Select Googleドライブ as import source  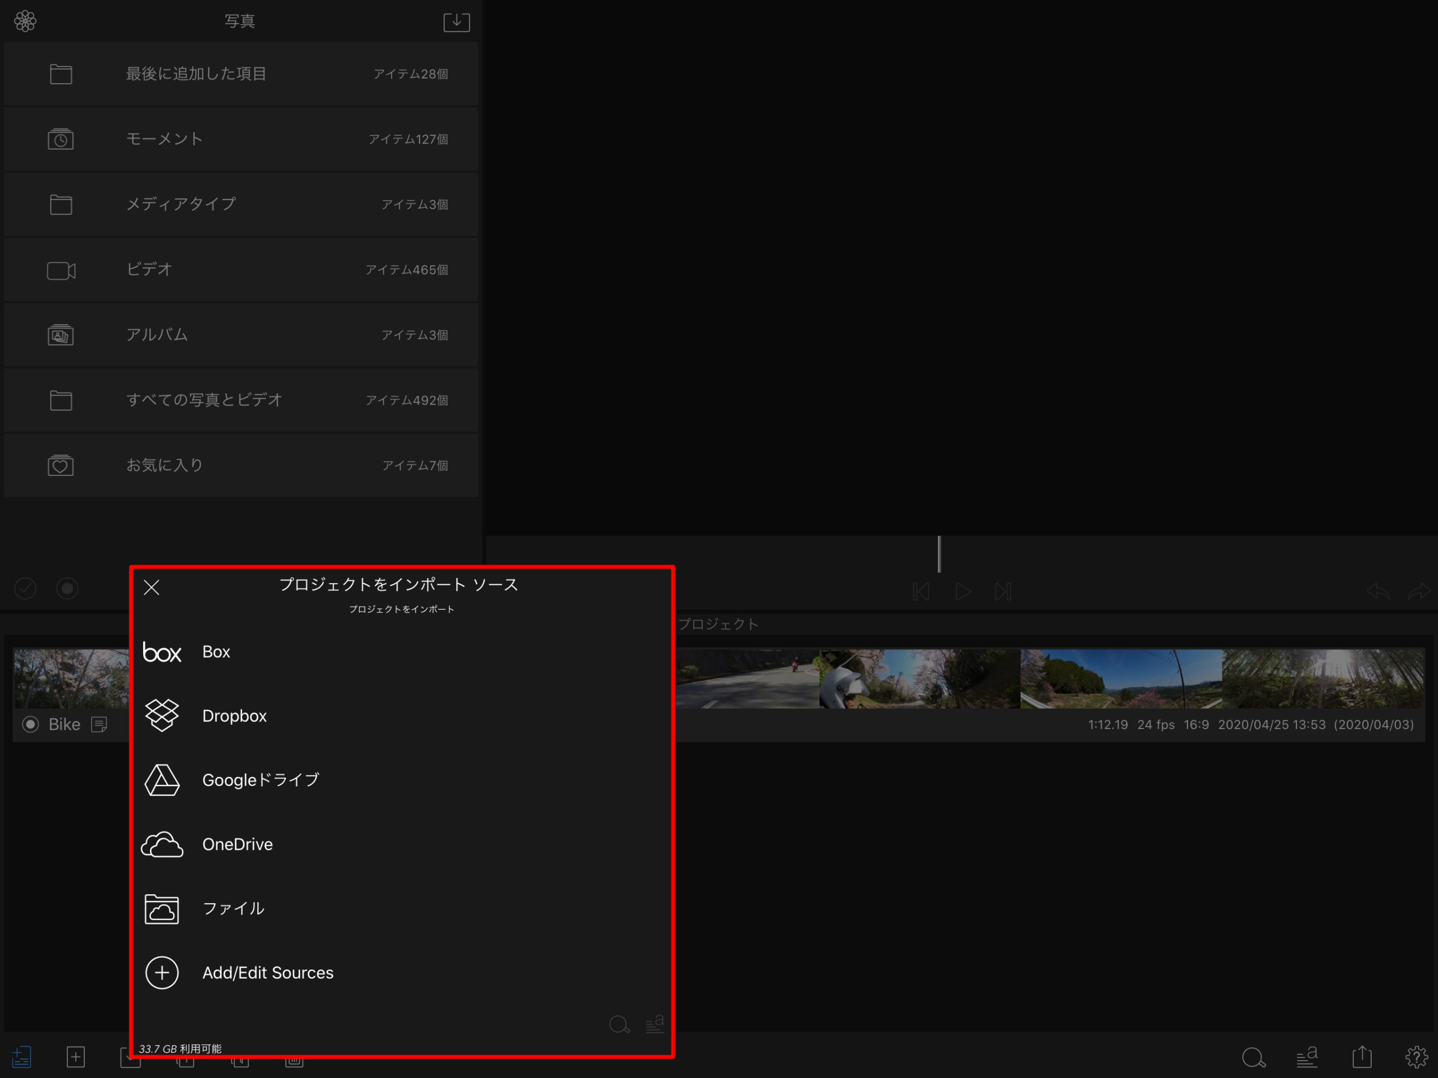point(402,780)
